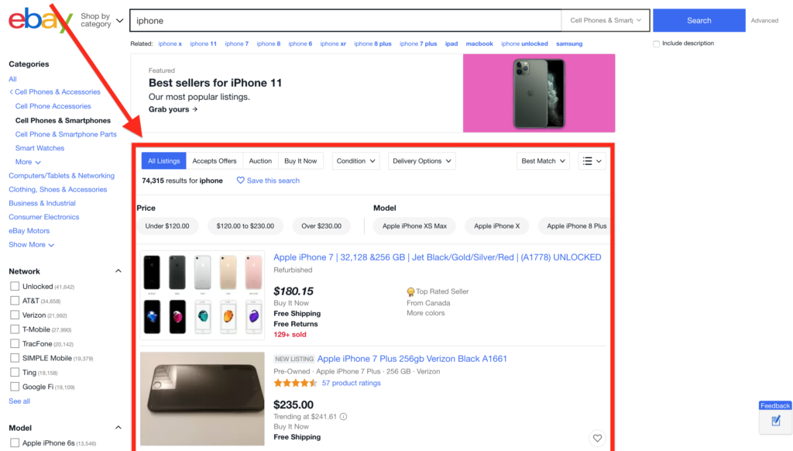Select the All Listings tab
This screenshot has width=793, height=451.
(164, 161)
